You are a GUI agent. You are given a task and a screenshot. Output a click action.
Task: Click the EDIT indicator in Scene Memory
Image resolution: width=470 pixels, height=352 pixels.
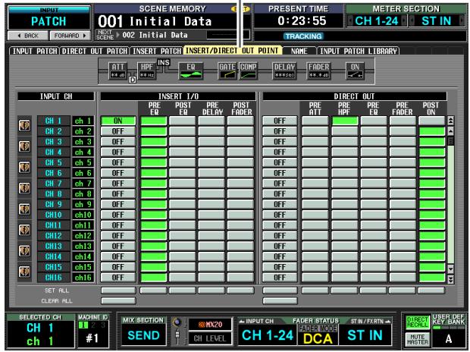coord(240,9)
